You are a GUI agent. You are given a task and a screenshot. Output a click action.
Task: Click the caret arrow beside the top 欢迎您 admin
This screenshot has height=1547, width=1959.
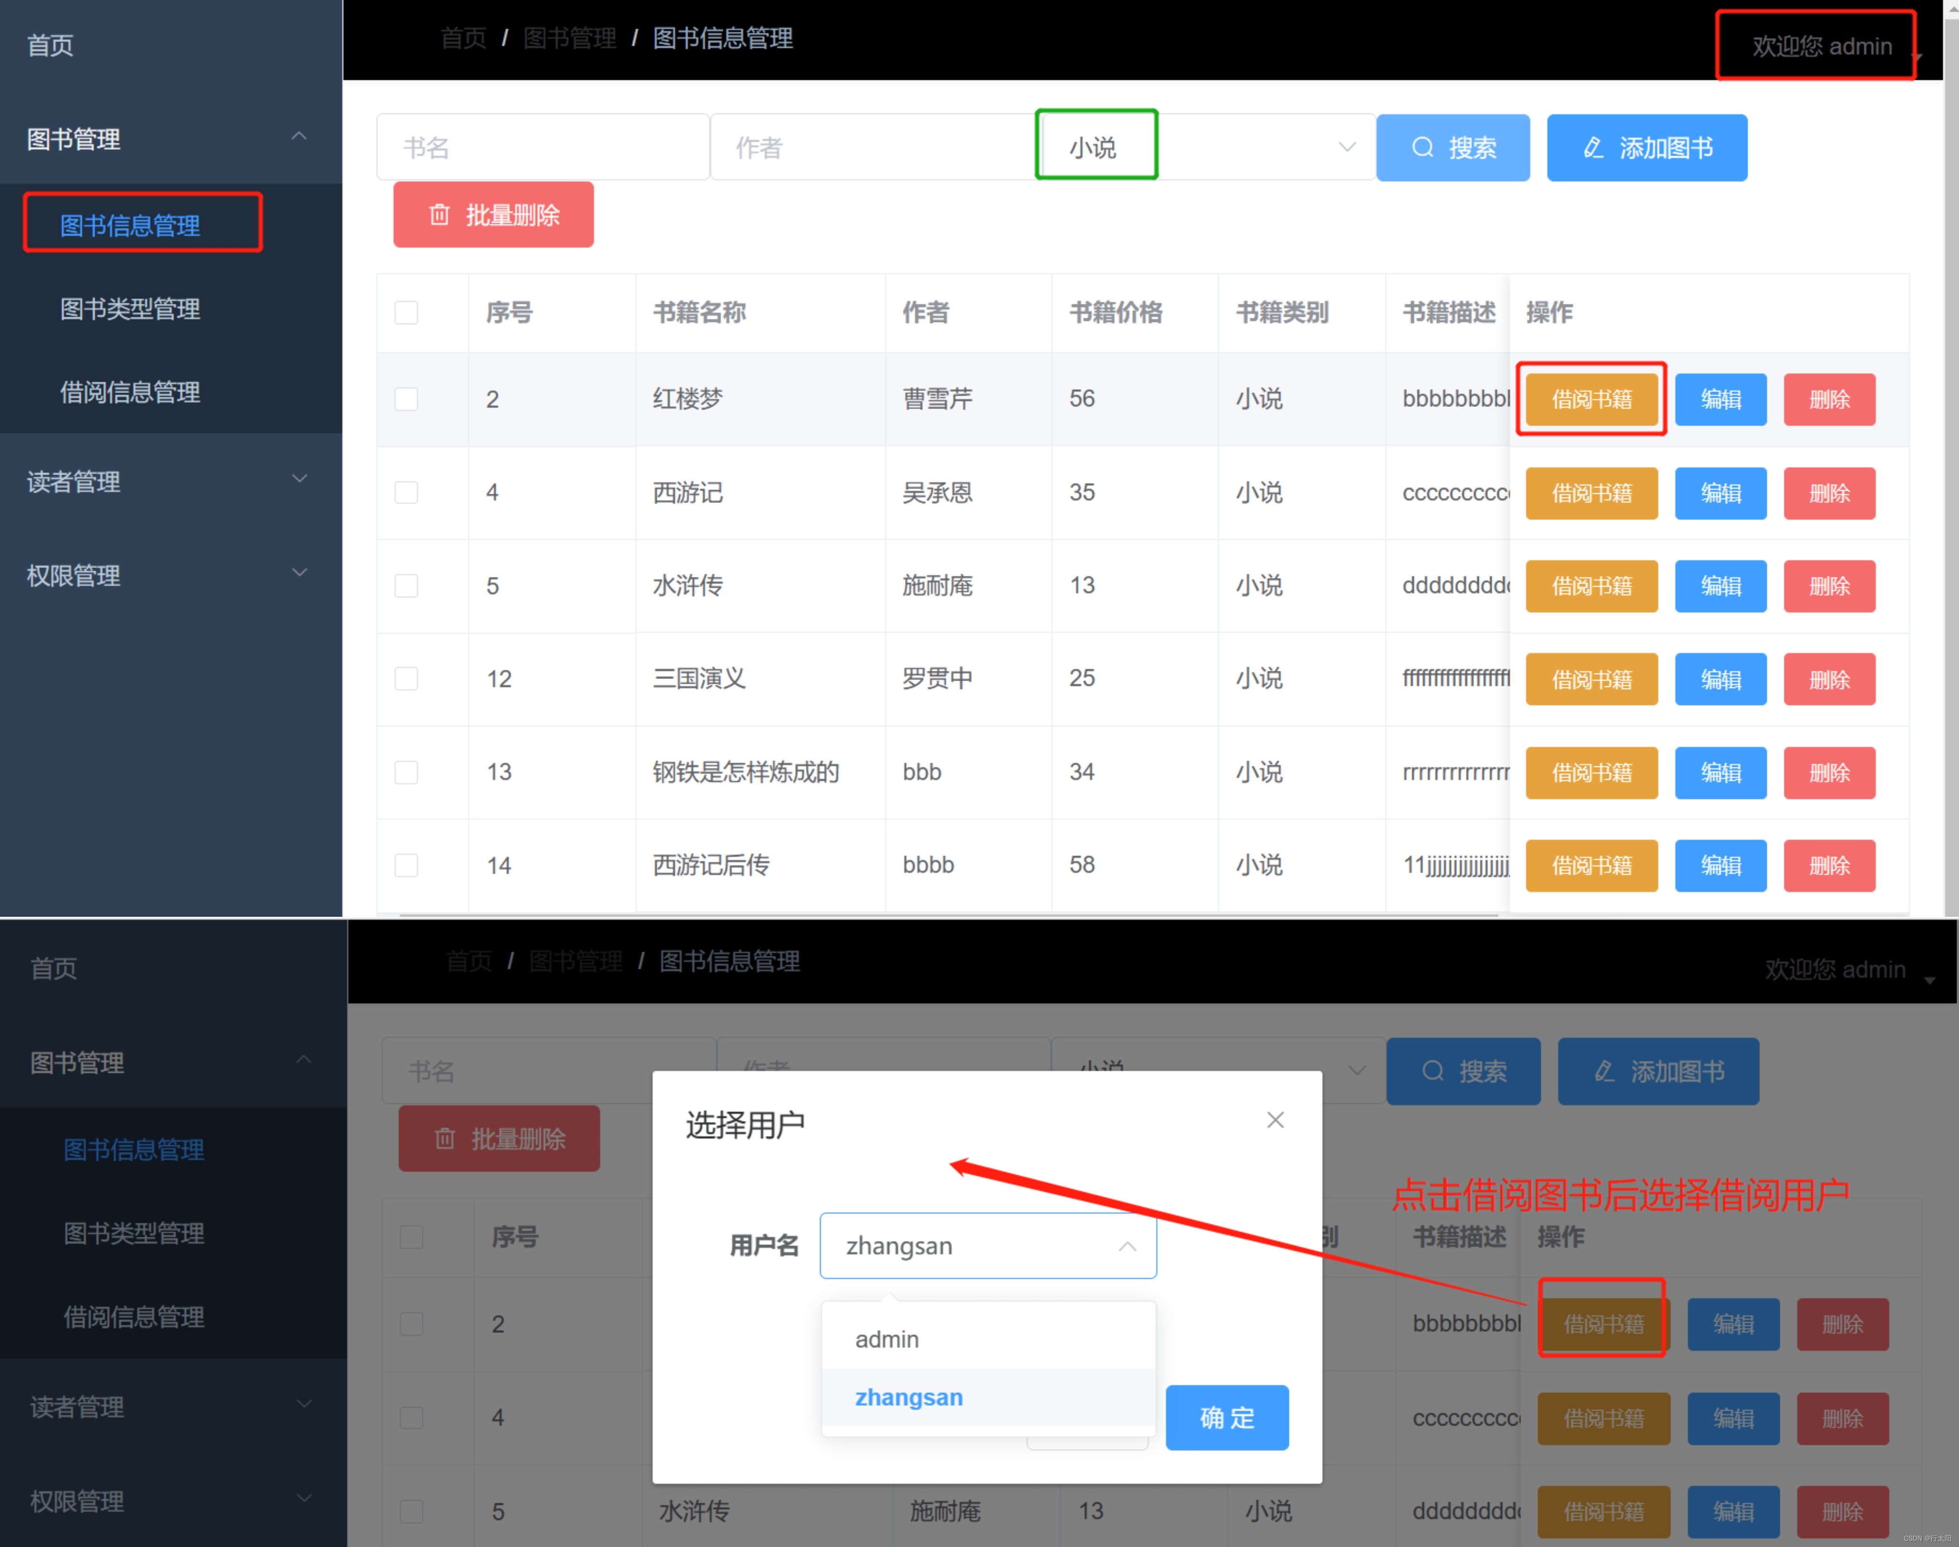1915,57
